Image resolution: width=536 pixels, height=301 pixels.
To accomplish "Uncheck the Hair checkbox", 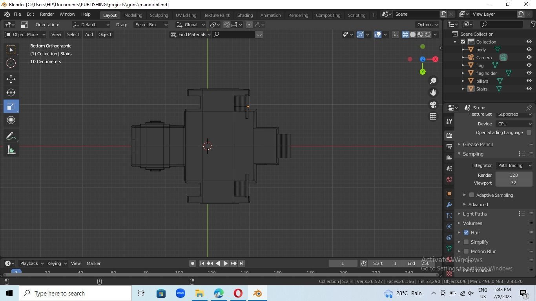I will (x=466, y=232).
